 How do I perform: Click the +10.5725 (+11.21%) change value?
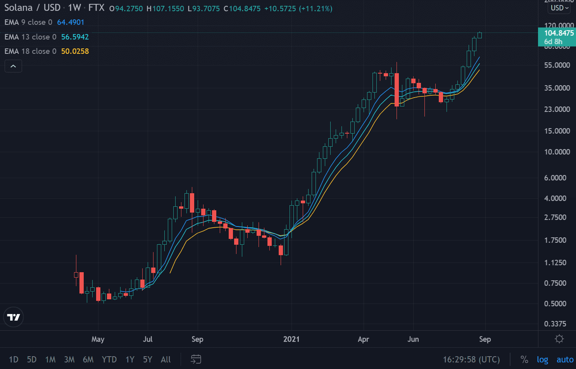[x=298, y=9]
